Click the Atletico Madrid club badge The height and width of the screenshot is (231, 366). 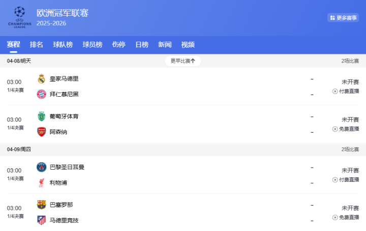click(42, 220)
